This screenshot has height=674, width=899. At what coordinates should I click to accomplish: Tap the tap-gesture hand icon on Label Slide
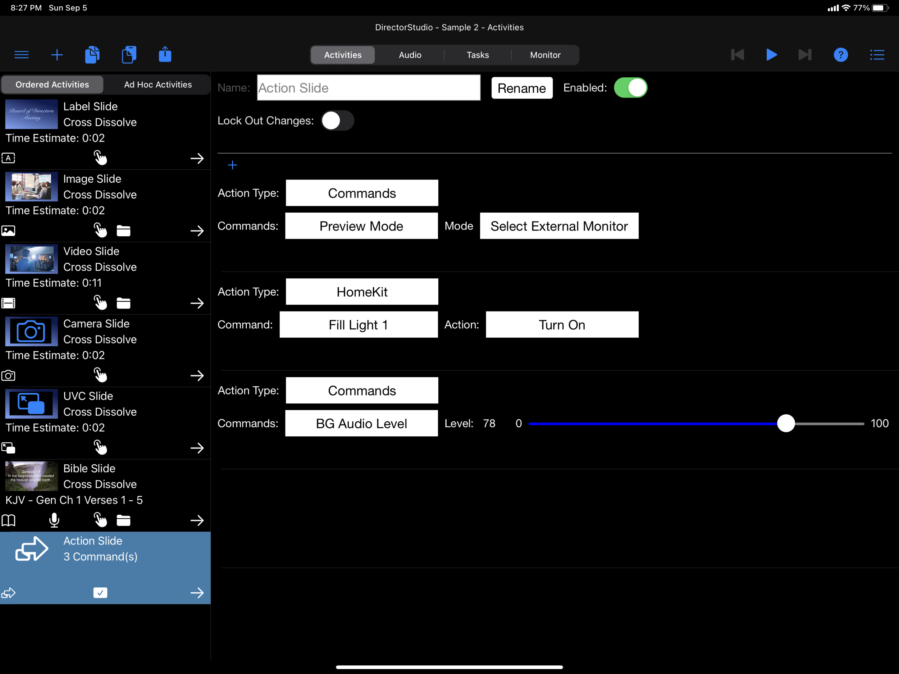(x=100, y=158)
